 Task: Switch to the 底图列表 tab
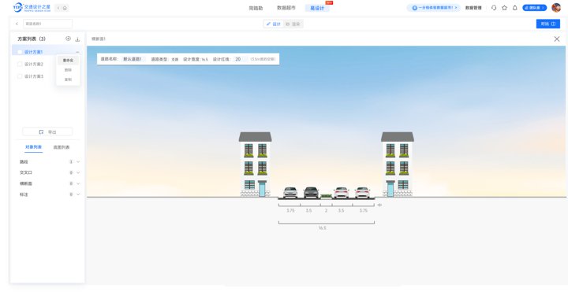(62, 147)
